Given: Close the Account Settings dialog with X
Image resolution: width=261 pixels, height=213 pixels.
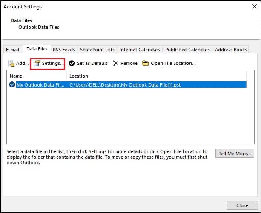Looking at the screenshot, I should click(x=255, y=6).
